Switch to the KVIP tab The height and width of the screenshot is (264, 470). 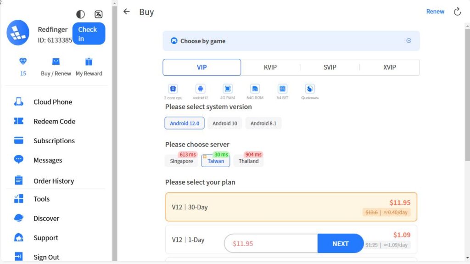[270, 67]
